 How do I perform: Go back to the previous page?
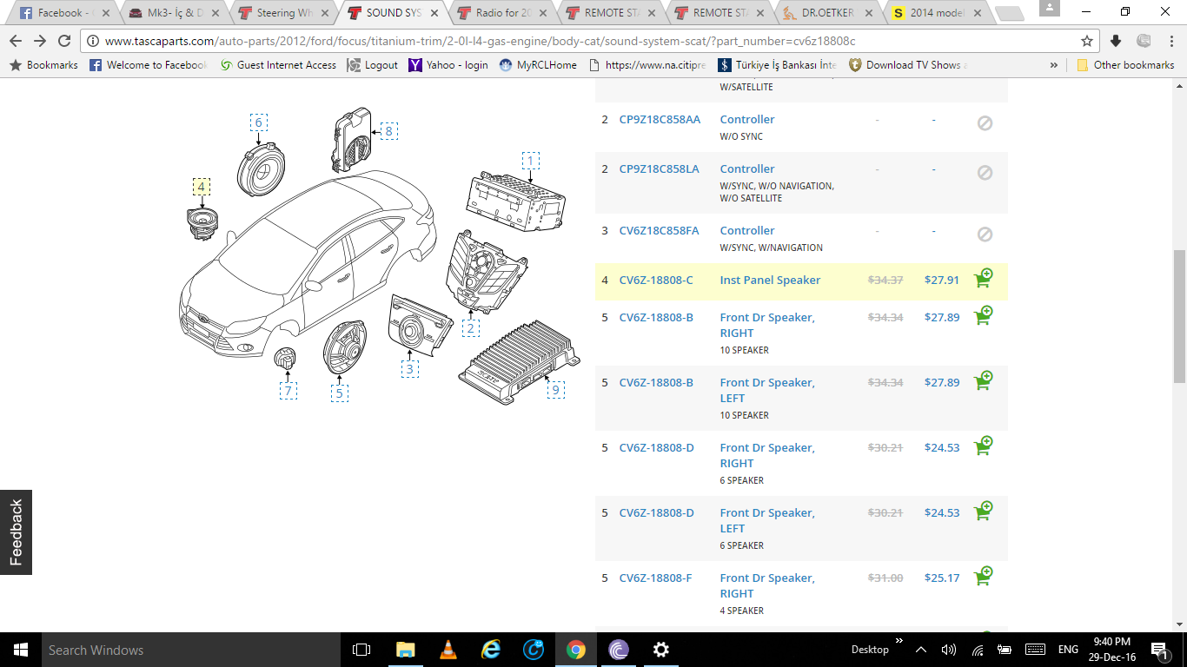[x=16, y=41]
